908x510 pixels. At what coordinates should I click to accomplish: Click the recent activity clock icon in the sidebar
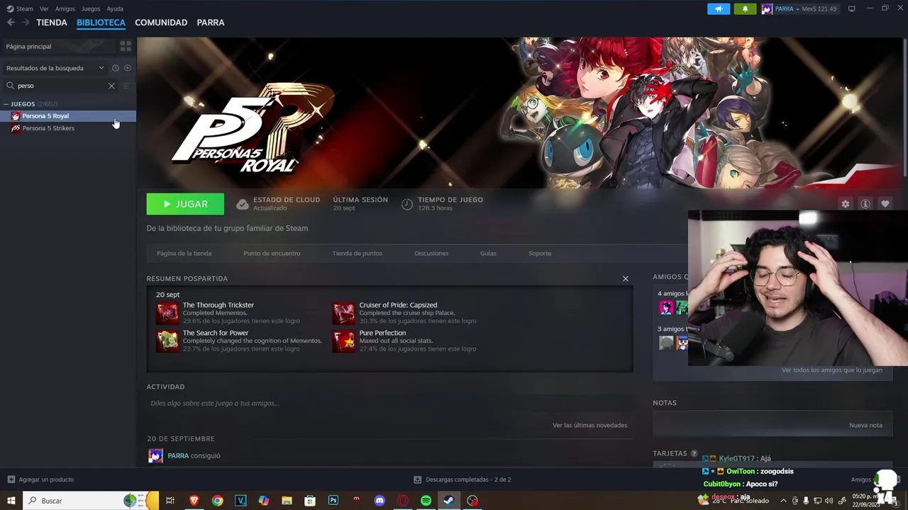pyautogui.click(x=116, y=68)
